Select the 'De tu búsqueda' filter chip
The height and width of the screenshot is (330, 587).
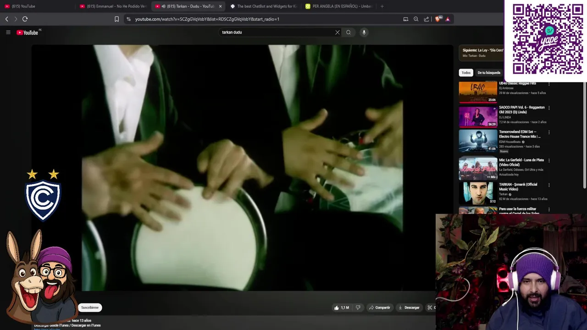pyautogui.click(x=489, y=73)
